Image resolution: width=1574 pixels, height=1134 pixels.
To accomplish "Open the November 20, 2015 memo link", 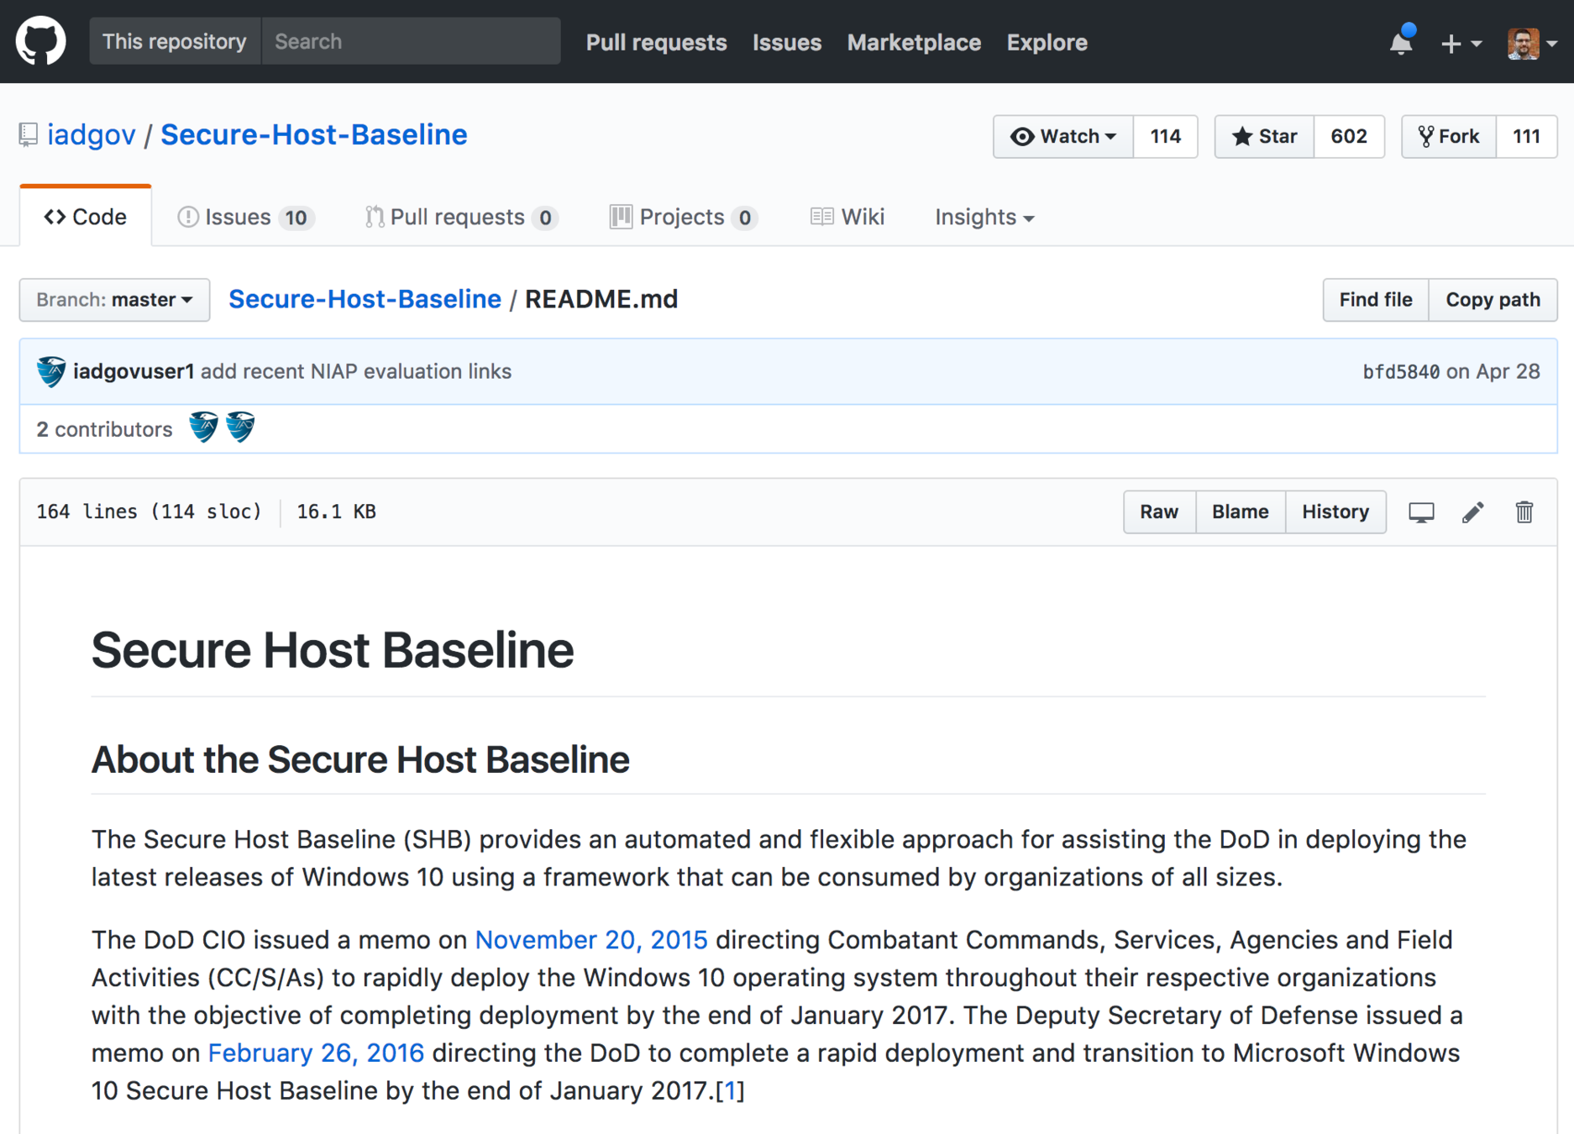I will tap(590, 940).
